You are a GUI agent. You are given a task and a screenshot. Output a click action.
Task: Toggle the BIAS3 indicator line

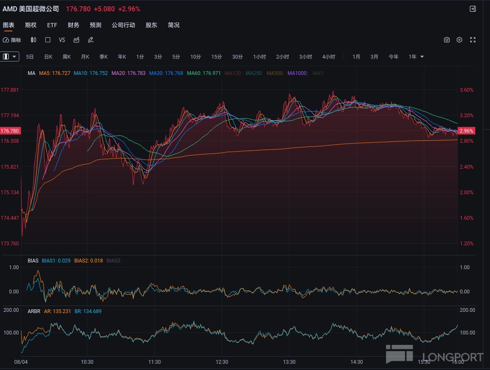[114, 260]
